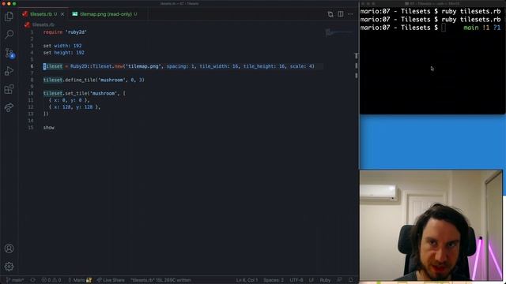The image size is (506, 284).
Task: Click 'Ruby2D::Tileset' on line 6
Action: [x=91, y=66]
